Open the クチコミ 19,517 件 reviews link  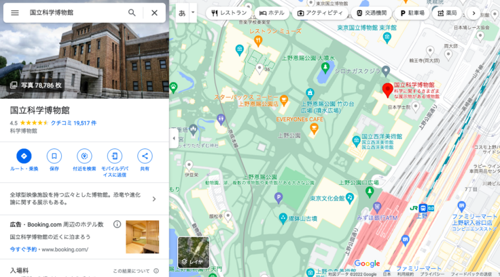73,123
